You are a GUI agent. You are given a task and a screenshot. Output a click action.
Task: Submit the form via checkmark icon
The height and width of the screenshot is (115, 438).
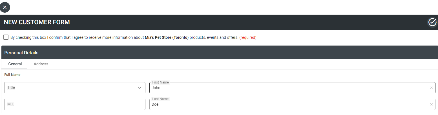432,22
